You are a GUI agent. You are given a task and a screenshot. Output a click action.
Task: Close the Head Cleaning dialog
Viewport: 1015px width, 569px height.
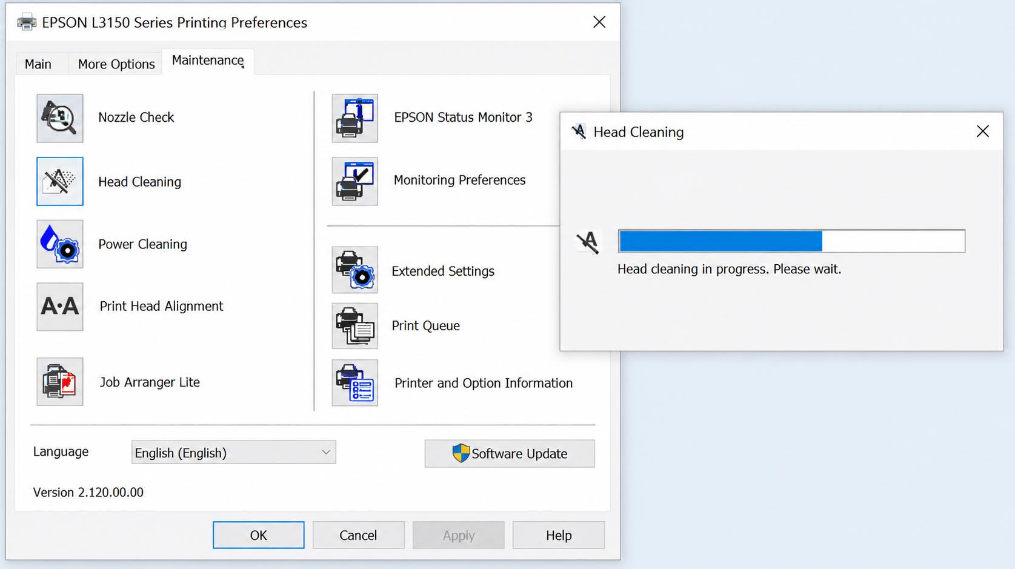(x=983, y=131)
